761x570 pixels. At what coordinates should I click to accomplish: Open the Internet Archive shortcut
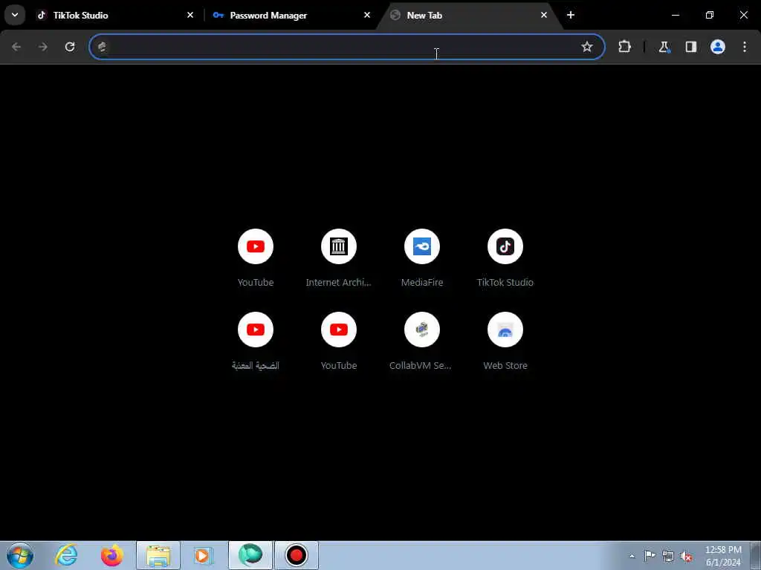339,258
